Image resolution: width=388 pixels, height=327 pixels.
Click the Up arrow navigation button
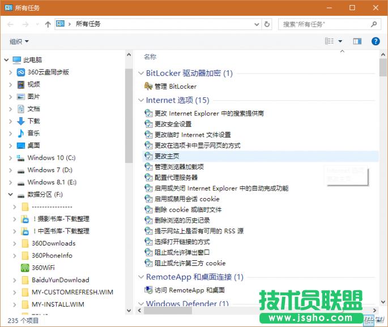(48, 24)
